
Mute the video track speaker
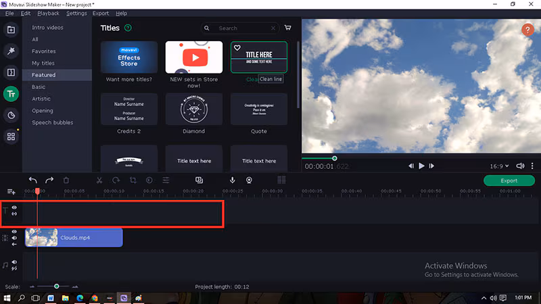[x=14, y=238]
